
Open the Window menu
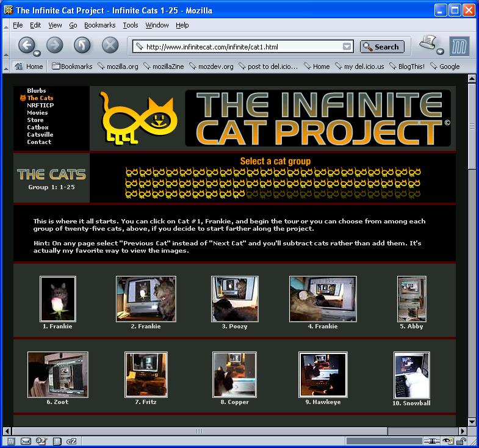click(157, 25)
